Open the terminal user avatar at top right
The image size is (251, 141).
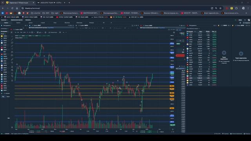point(249,20)
